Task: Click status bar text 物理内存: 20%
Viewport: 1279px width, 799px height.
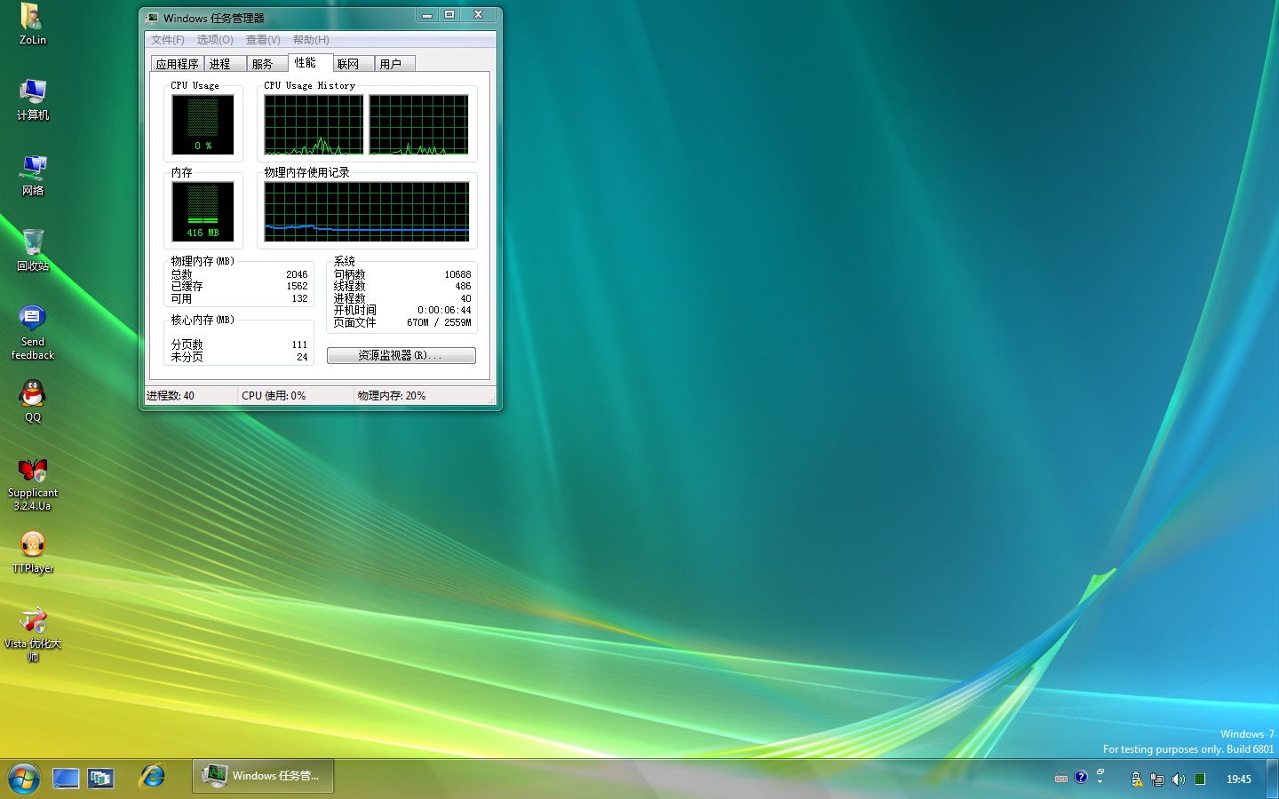Action: click(x=392, y=396)
